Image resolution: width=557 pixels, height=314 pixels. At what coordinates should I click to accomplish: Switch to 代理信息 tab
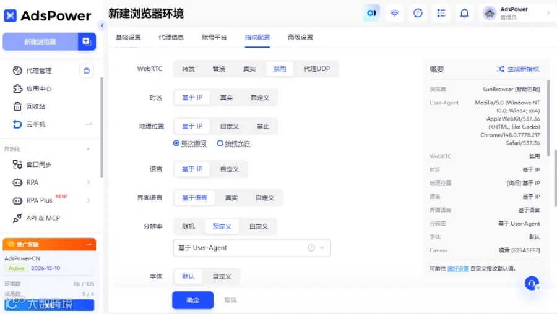tap(171, 37)
